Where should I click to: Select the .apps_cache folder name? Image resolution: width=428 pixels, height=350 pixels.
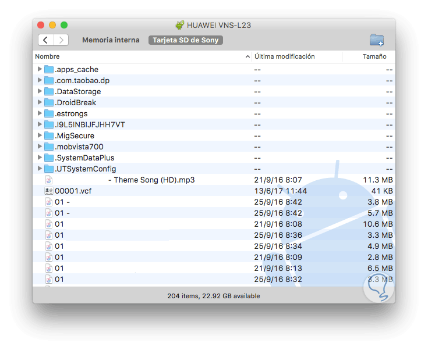pyautogui.click(x=77, y=70)
